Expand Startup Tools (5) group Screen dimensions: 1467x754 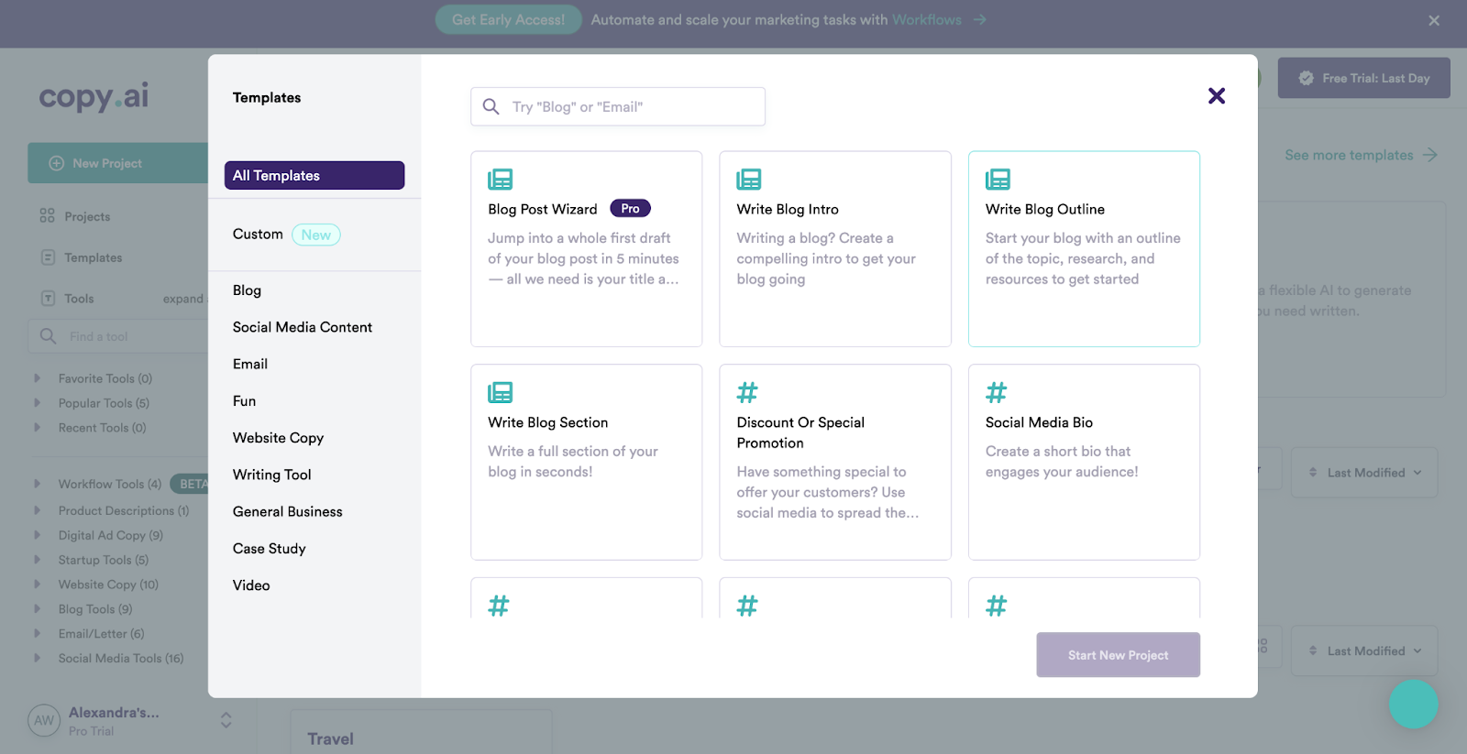(x=38, y=560)
